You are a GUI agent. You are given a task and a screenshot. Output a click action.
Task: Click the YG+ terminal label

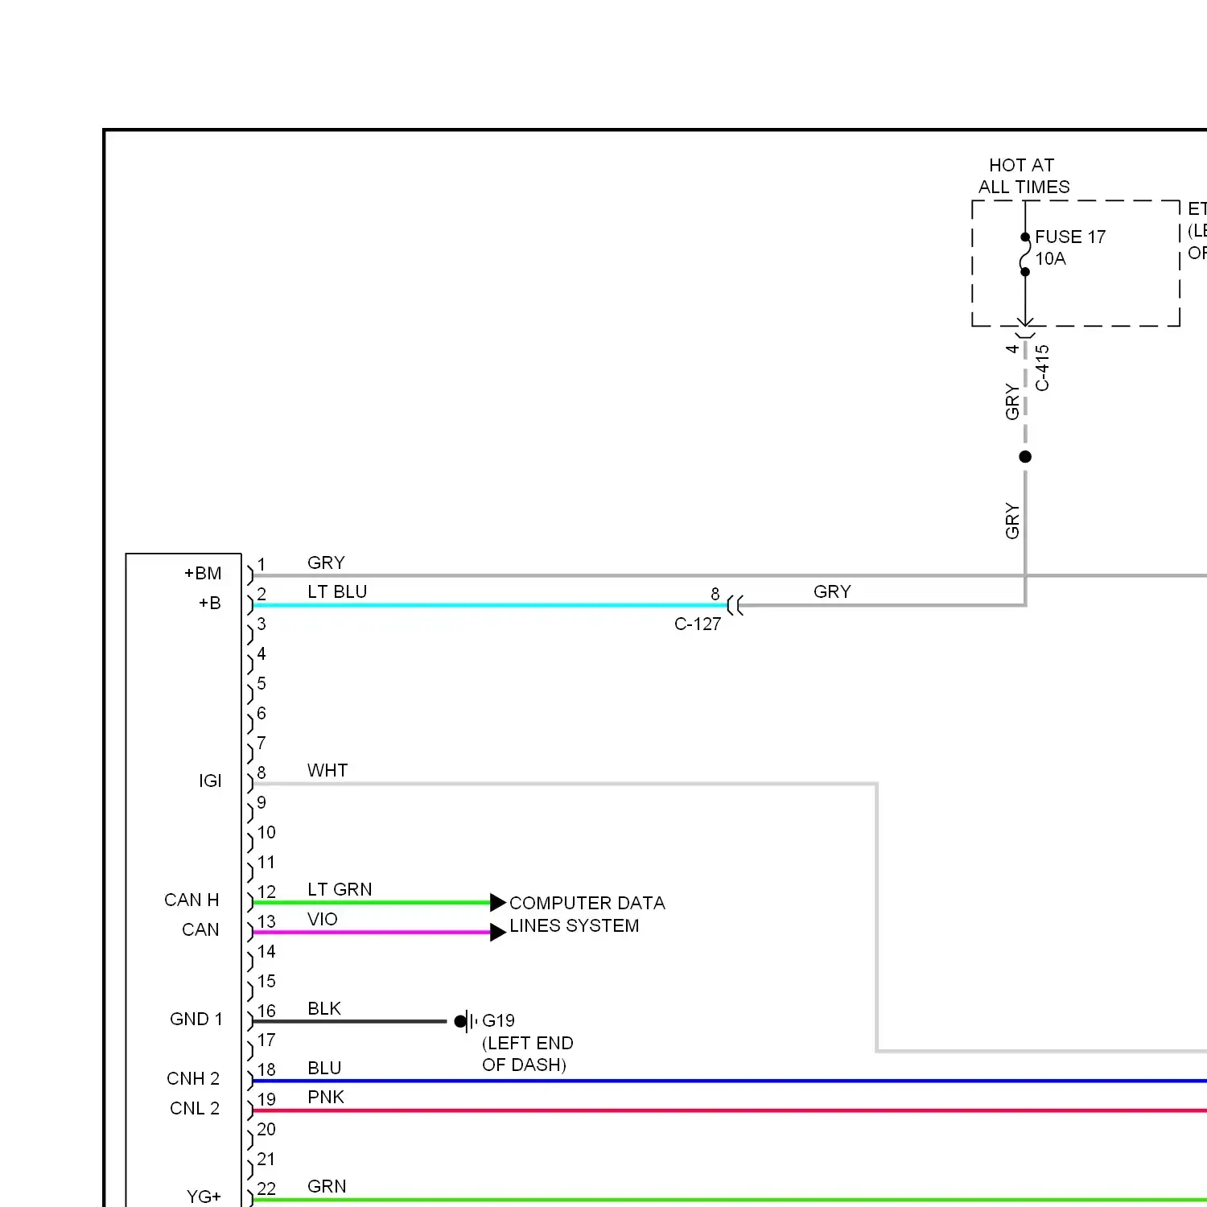click(204, 1197)
